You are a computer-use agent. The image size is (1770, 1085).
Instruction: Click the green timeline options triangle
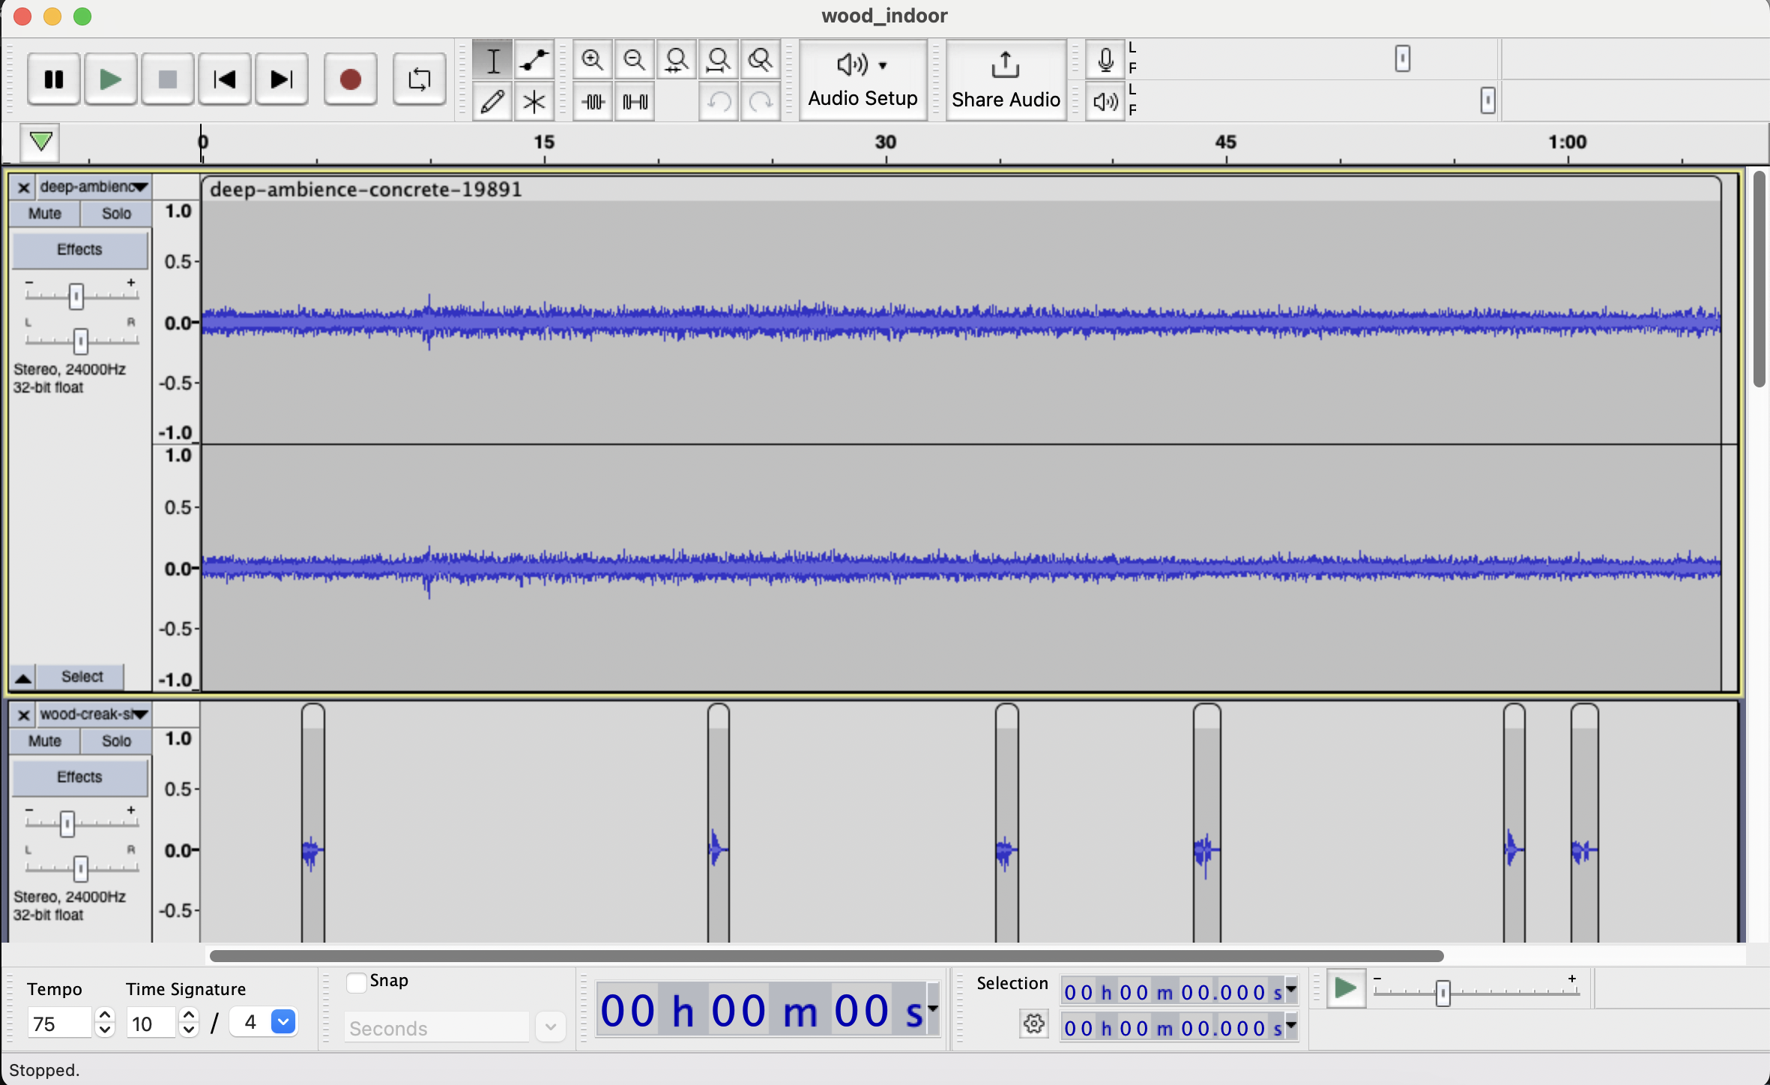coord(40,142)
